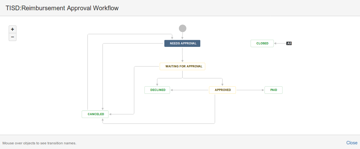Click the arrow from Needs Approval down
Image resolution: width=360 pixels, height=149 pixels.
click(182, 55)
